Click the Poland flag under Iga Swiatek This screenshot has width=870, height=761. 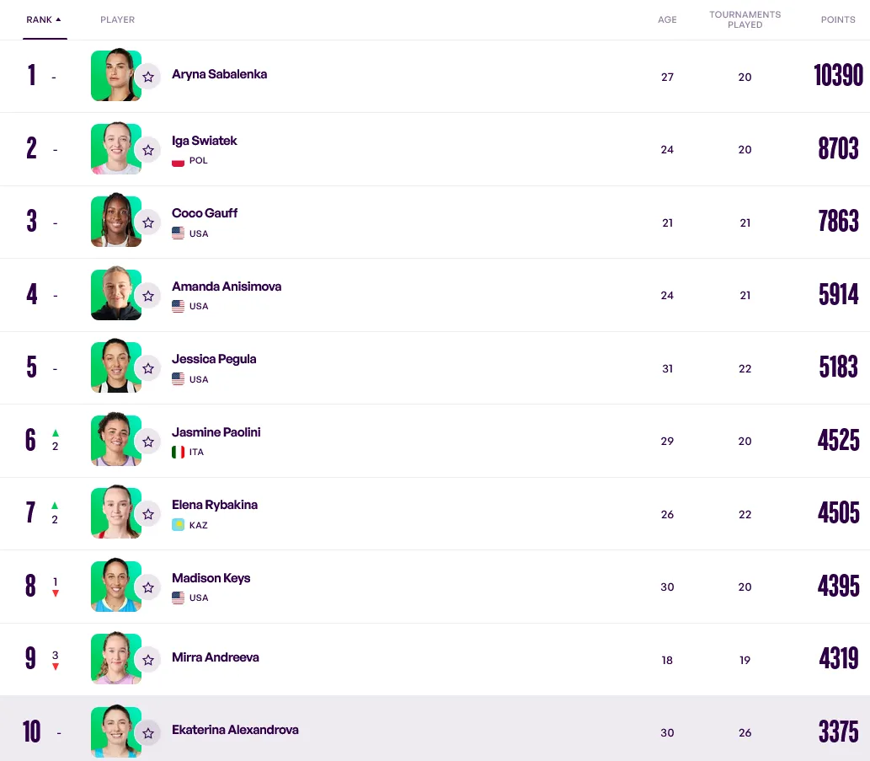pyautogui.click(x=178, y=161)
